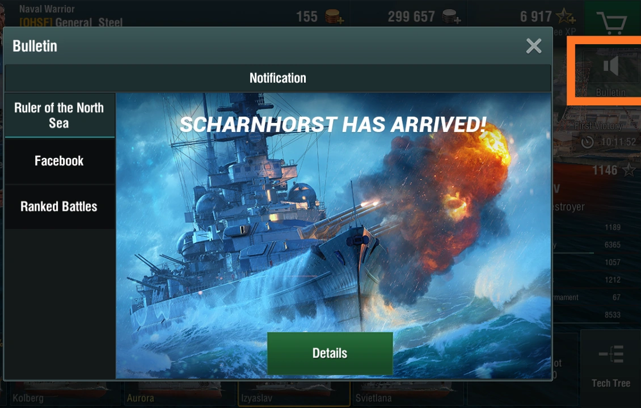The height and width of the screenshot is (408, 641).
Task: Click the Bulletin megaphone icon
Action: [x=611, y=66]
